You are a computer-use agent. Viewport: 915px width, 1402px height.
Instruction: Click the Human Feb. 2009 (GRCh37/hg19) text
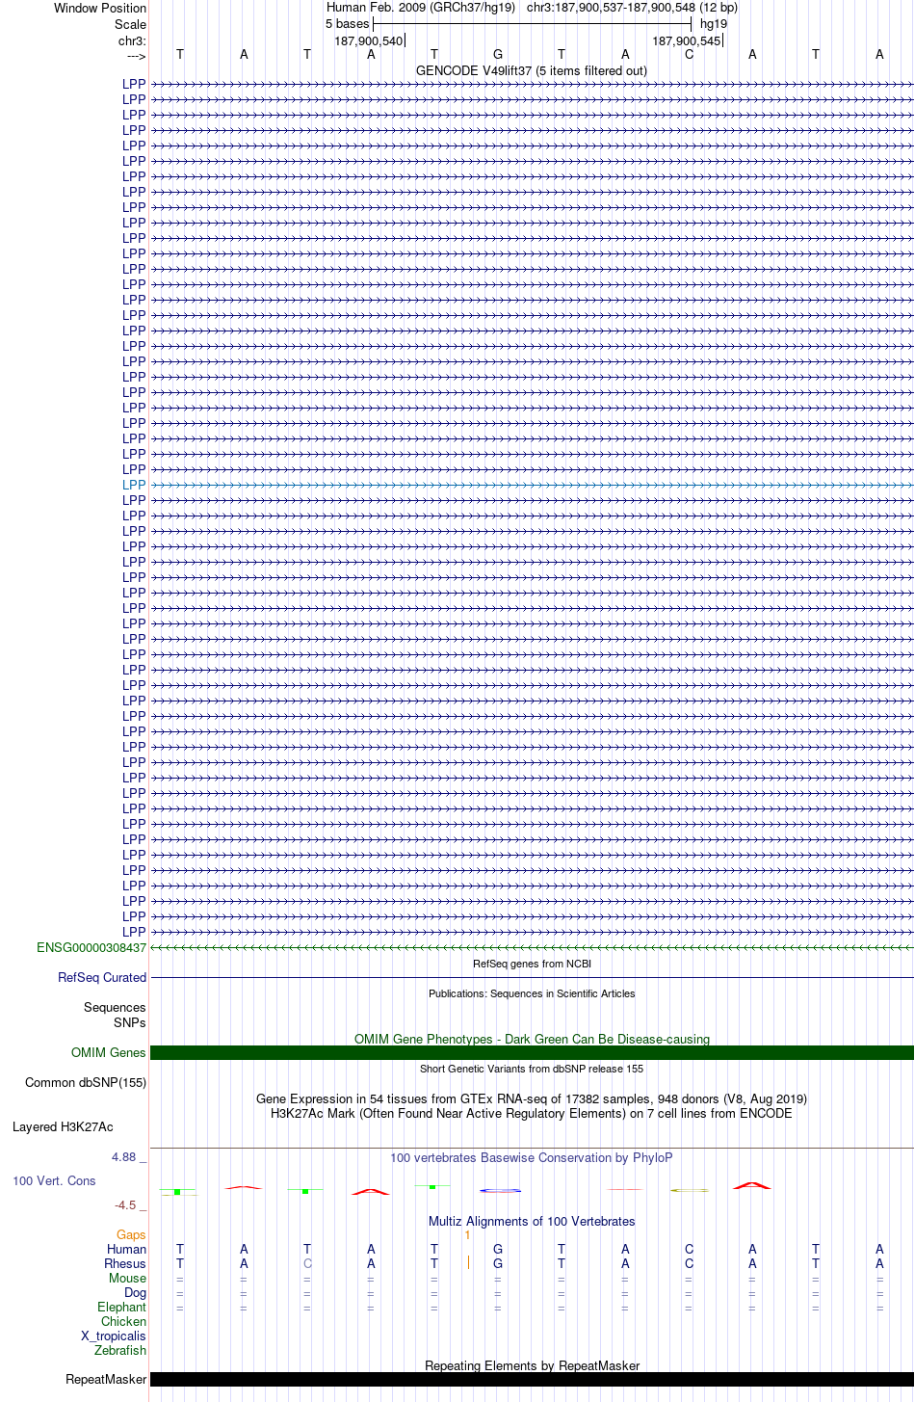[x=421, y=8]
